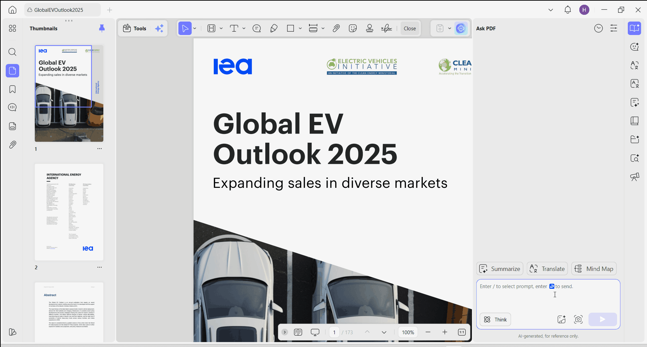Open the notifications bell
This screenshot has height=347, width=647.
(x=568, y=10)
